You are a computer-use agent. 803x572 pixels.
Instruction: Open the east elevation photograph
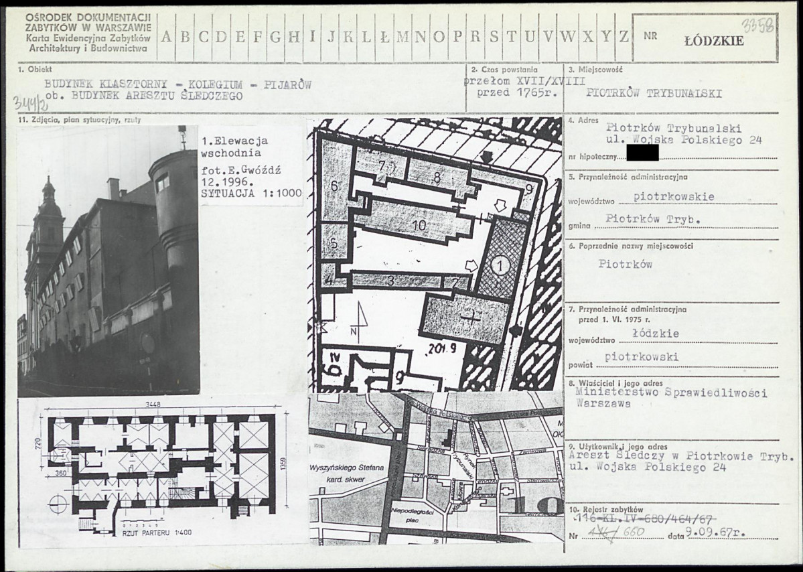[108, 260]
